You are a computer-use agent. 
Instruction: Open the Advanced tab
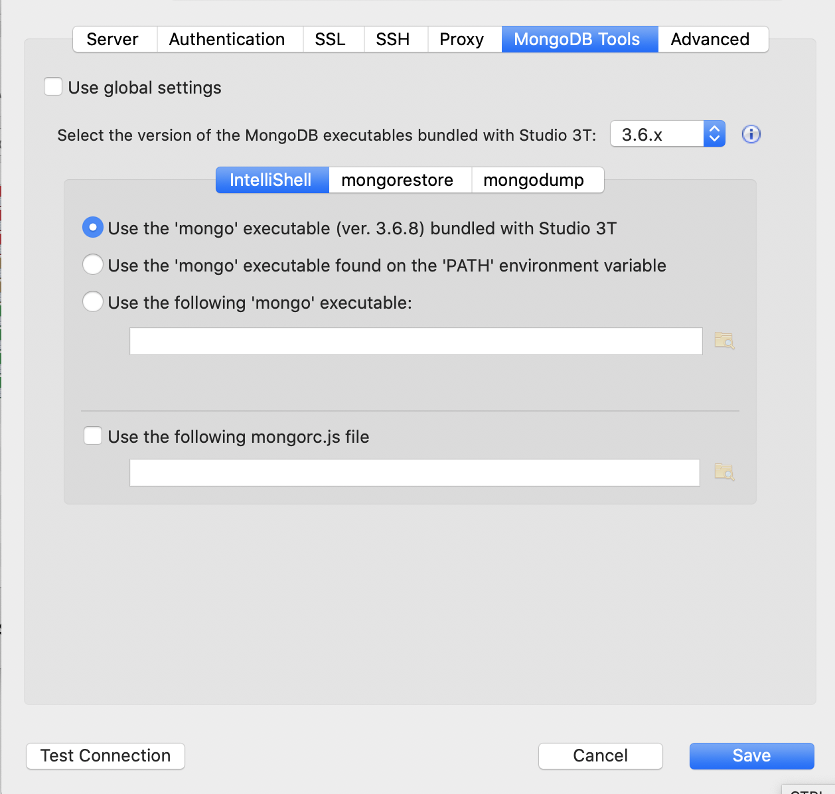click(713, 39)
